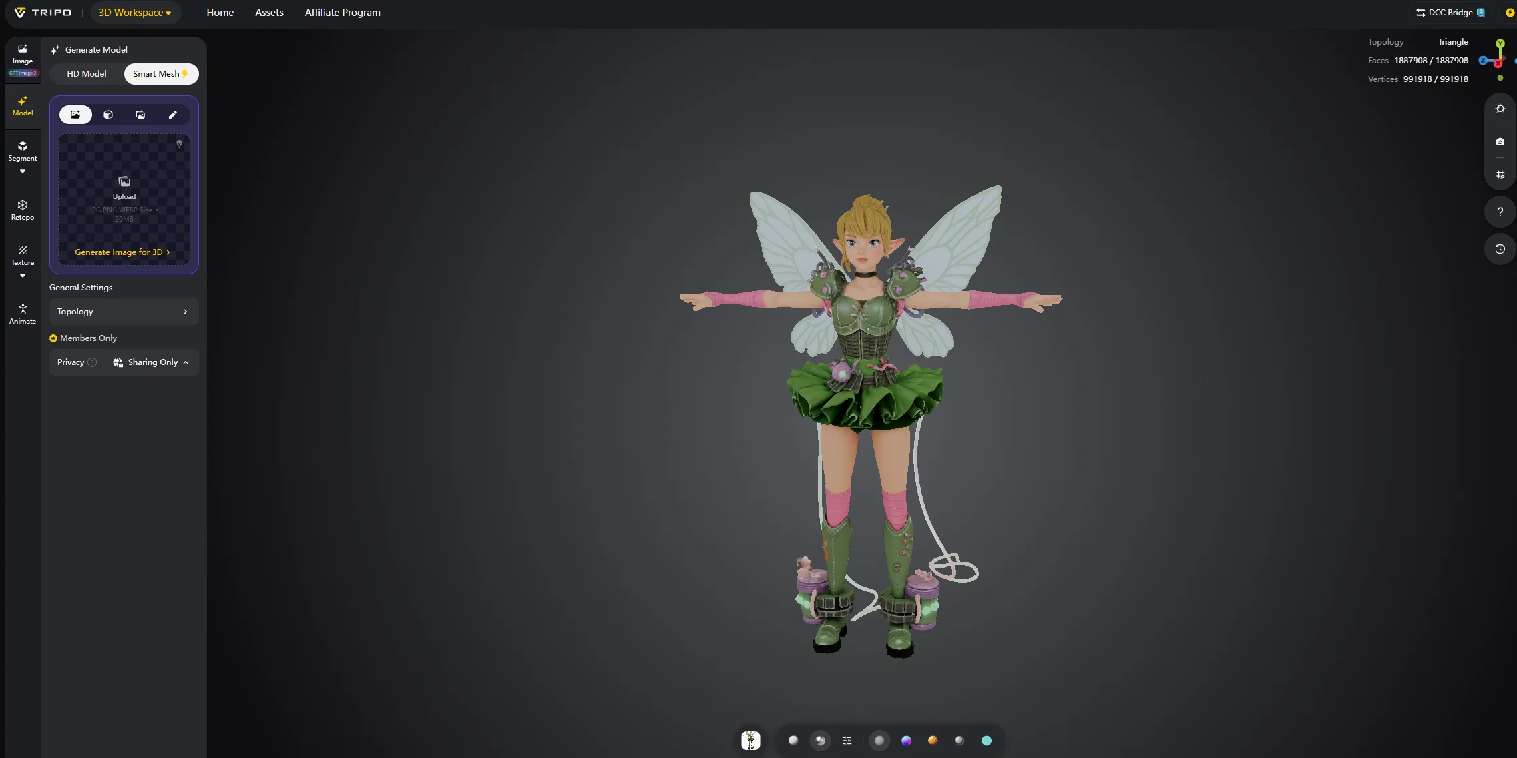The width and height of the screenshot is (1517, 758).
Task: Select the teal material swatch
Action: 986,741
